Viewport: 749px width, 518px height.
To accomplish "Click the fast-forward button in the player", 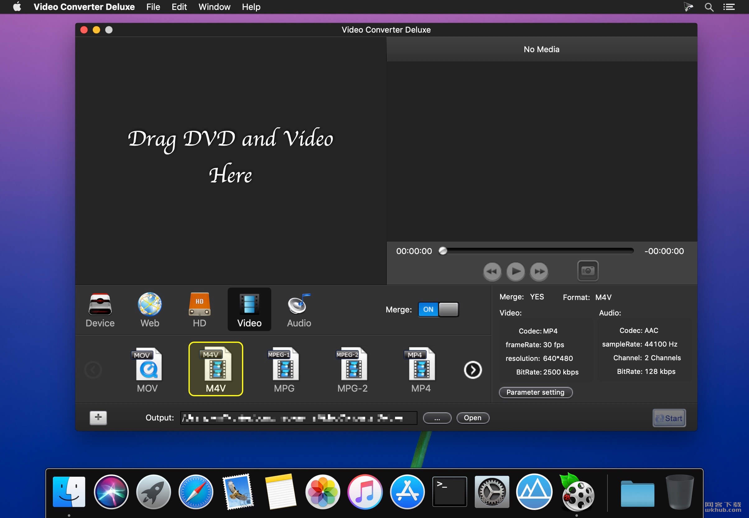I will (x=539, y=271).
